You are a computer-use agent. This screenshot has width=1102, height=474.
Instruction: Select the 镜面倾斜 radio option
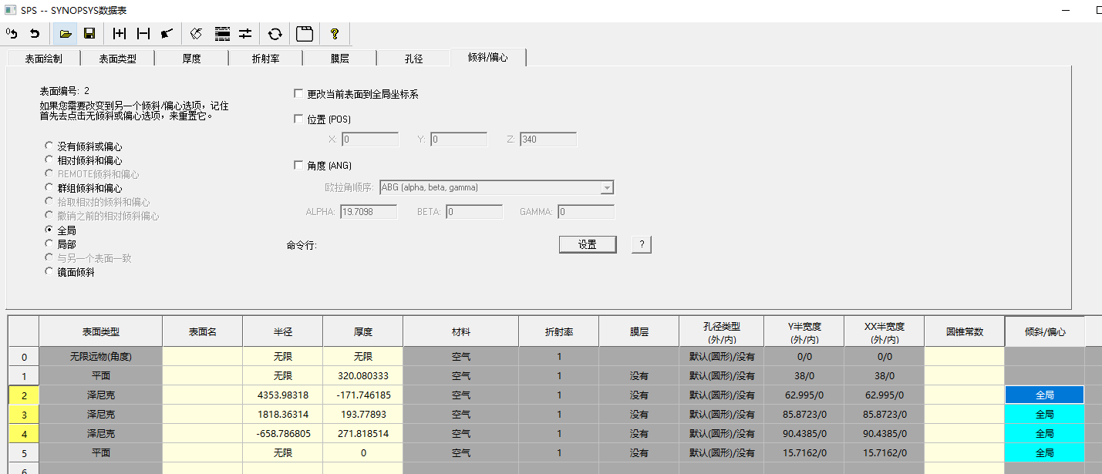49,272
